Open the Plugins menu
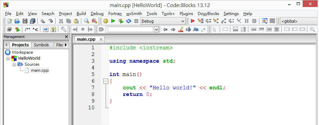The height and width of the screenshot is (125, 319). coord(186,14)
